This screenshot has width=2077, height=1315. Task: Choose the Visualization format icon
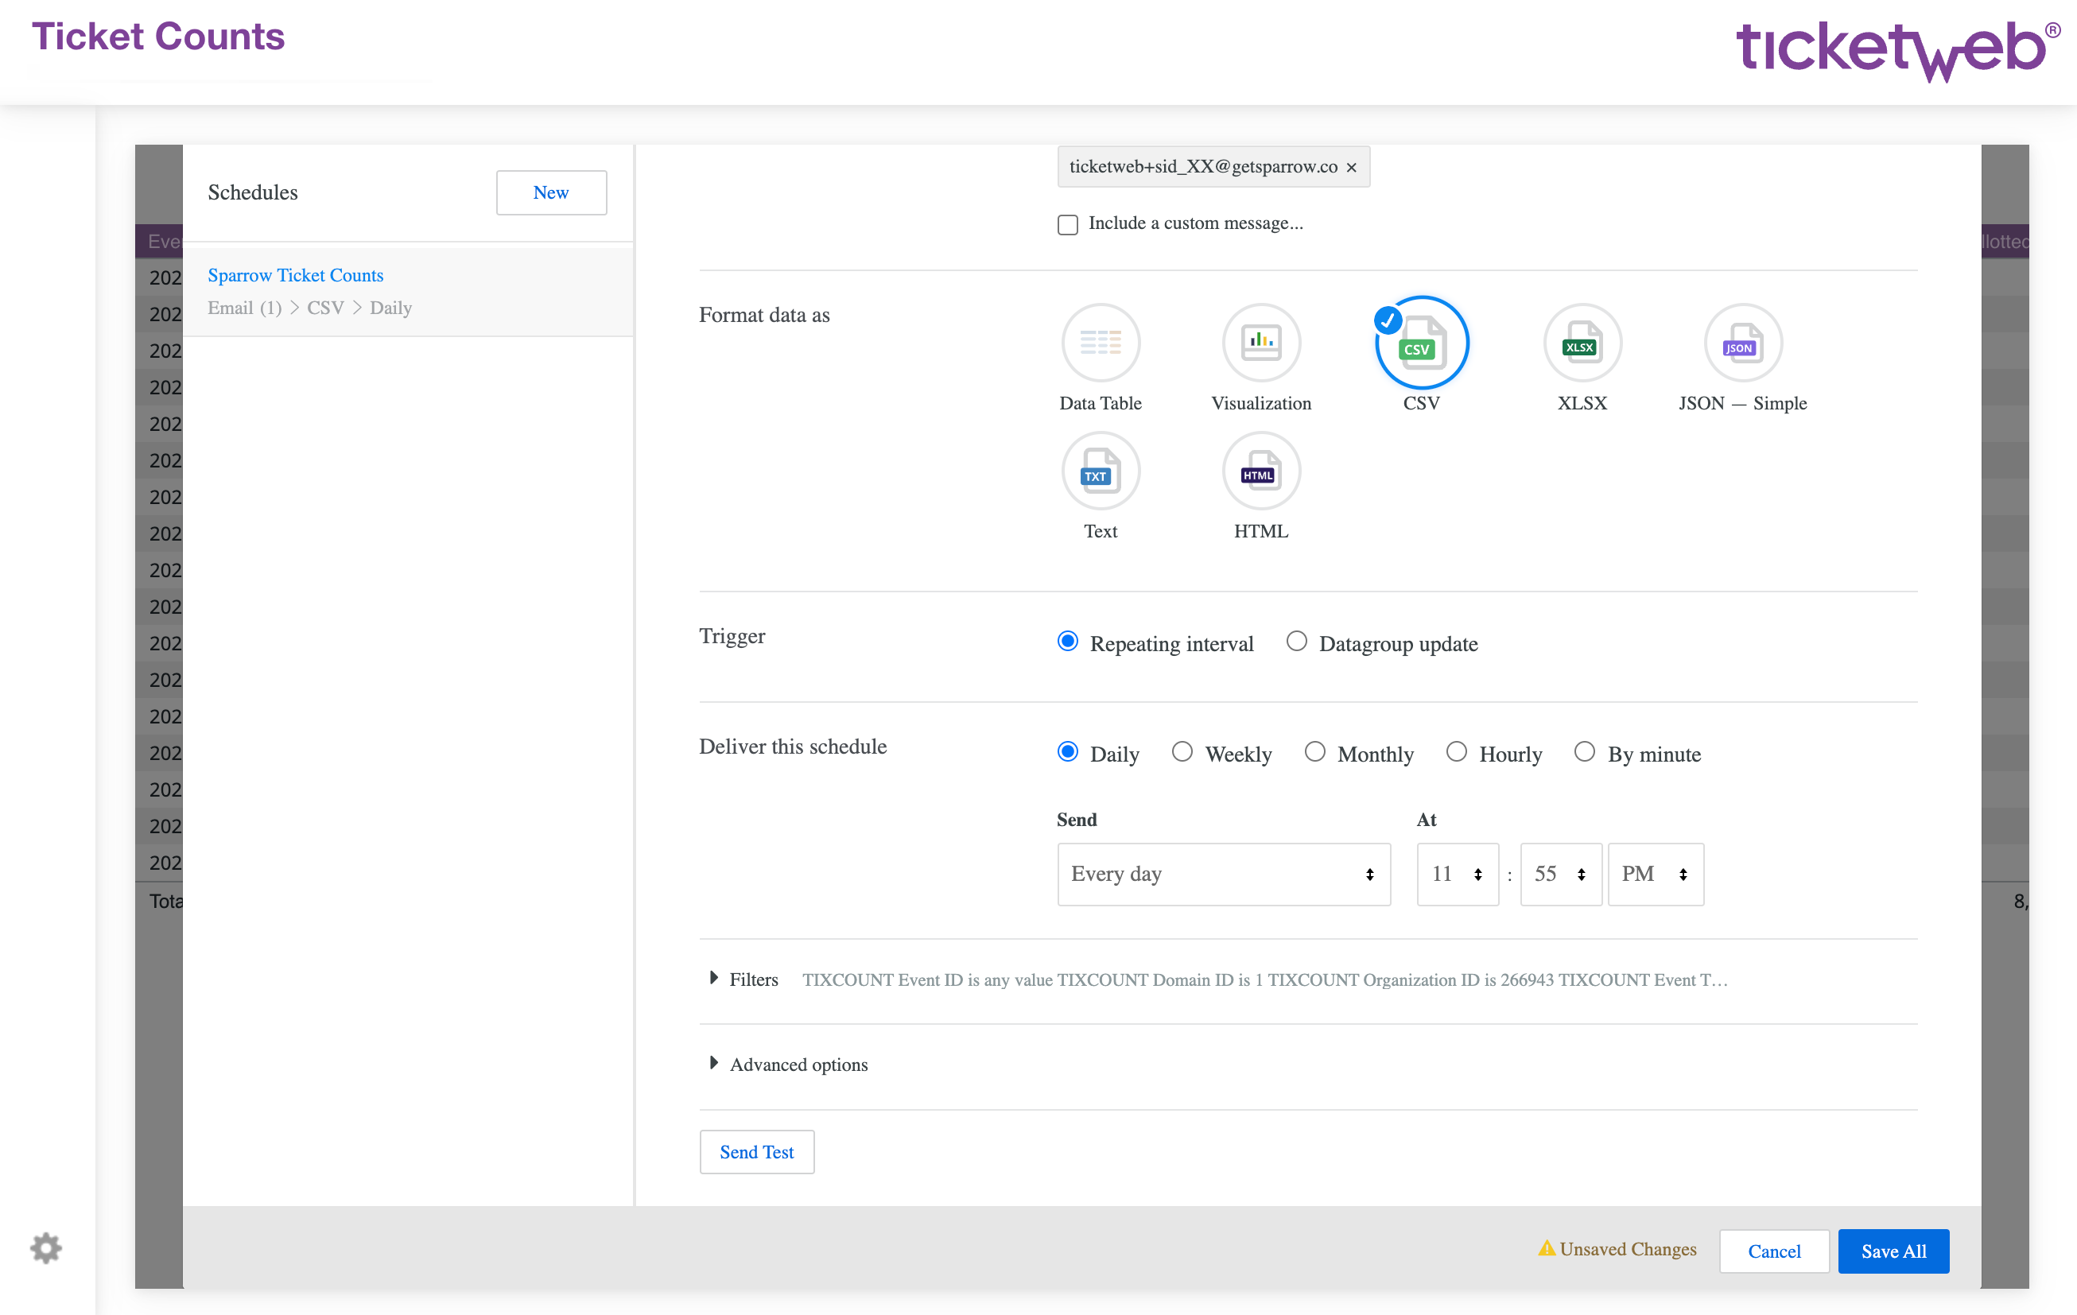click(x=1260, y=343)
